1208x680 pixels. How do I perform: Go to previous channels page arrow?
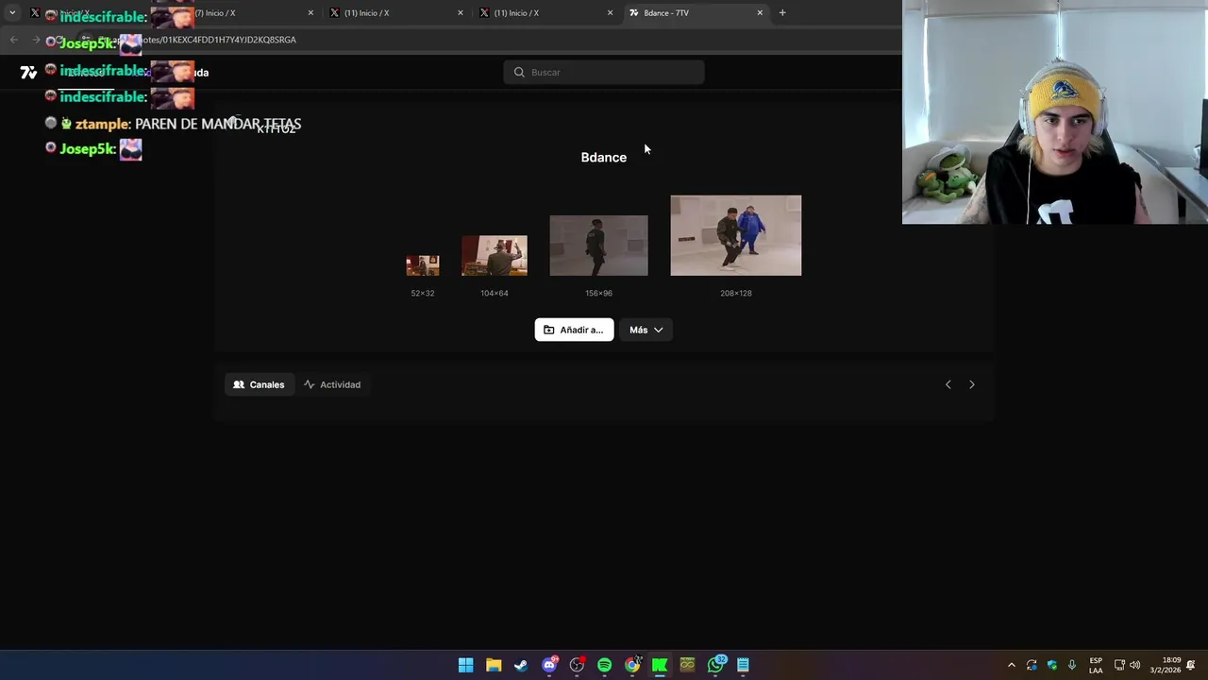(948, 384)
